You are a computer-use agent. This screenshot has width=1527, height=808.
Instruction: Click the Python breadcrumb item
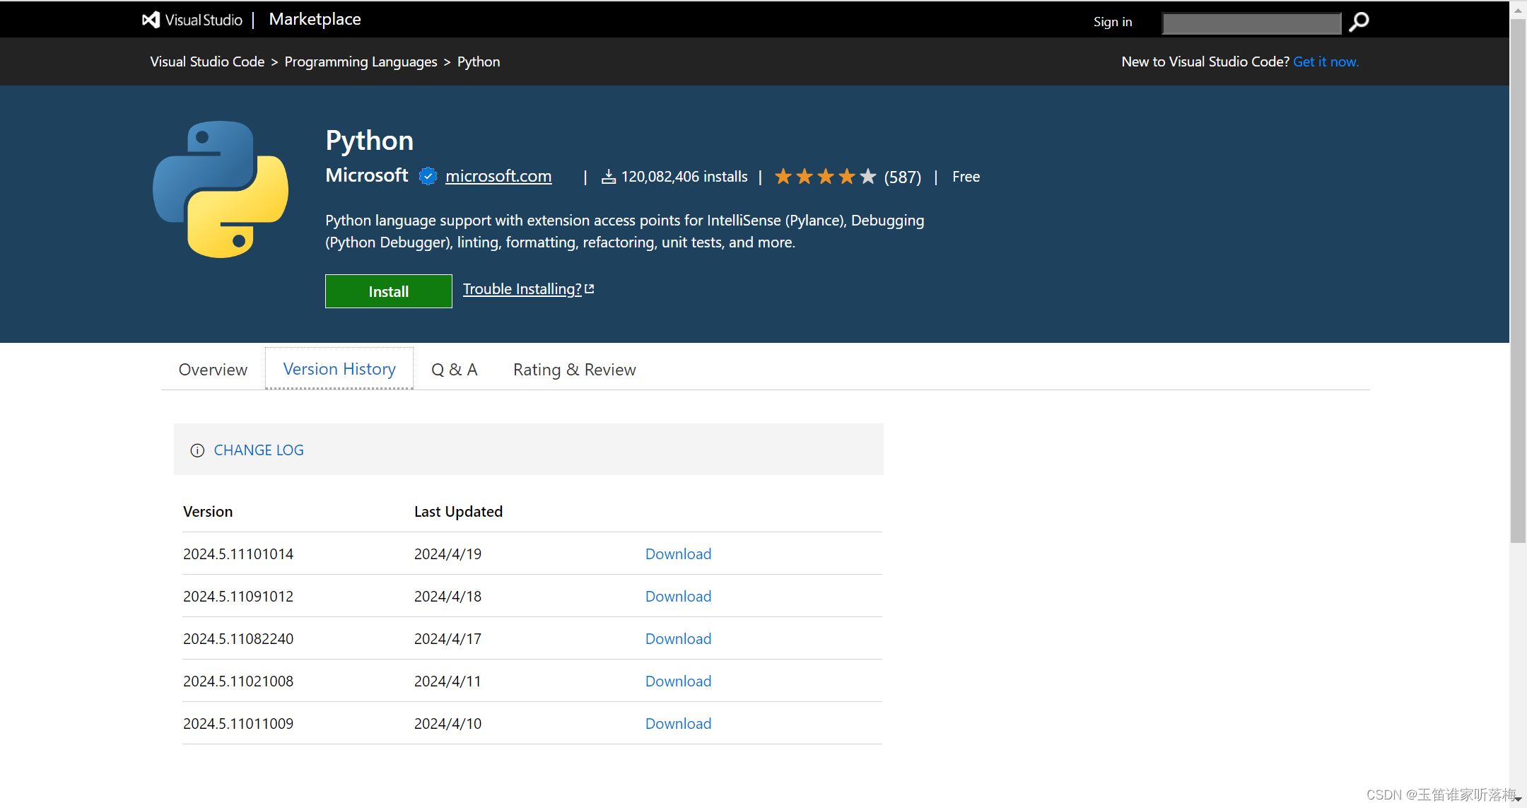point(479,62)
